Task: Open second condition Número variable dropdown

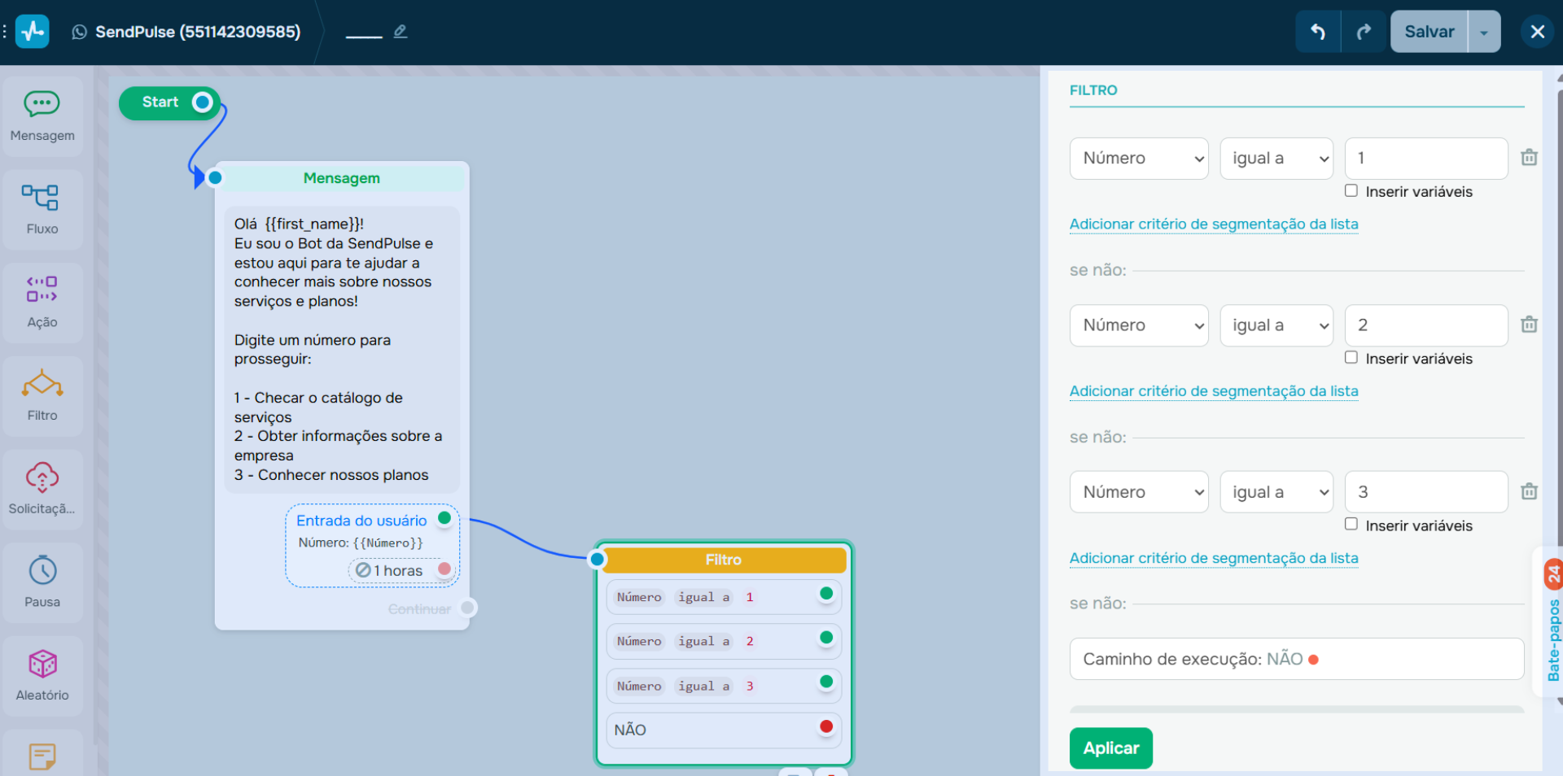Action: [x=1139, y=325]
